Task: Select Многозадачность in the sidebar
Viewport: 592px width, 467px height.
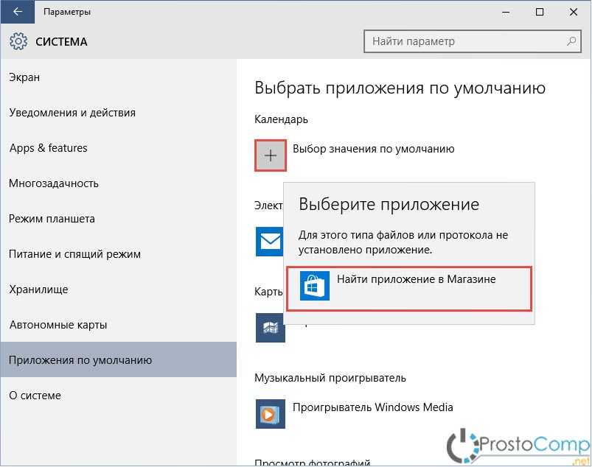Action: point(54,183)
